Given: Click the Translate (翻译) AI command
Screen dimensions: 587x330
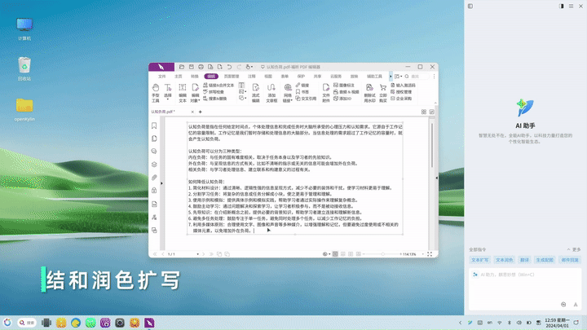Looking at the screenshot, I should (524, 260).
